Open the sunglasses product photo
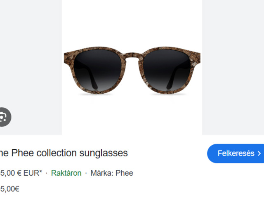The height and width of the screenshot is (198, 264). click(x=132, y=68)
